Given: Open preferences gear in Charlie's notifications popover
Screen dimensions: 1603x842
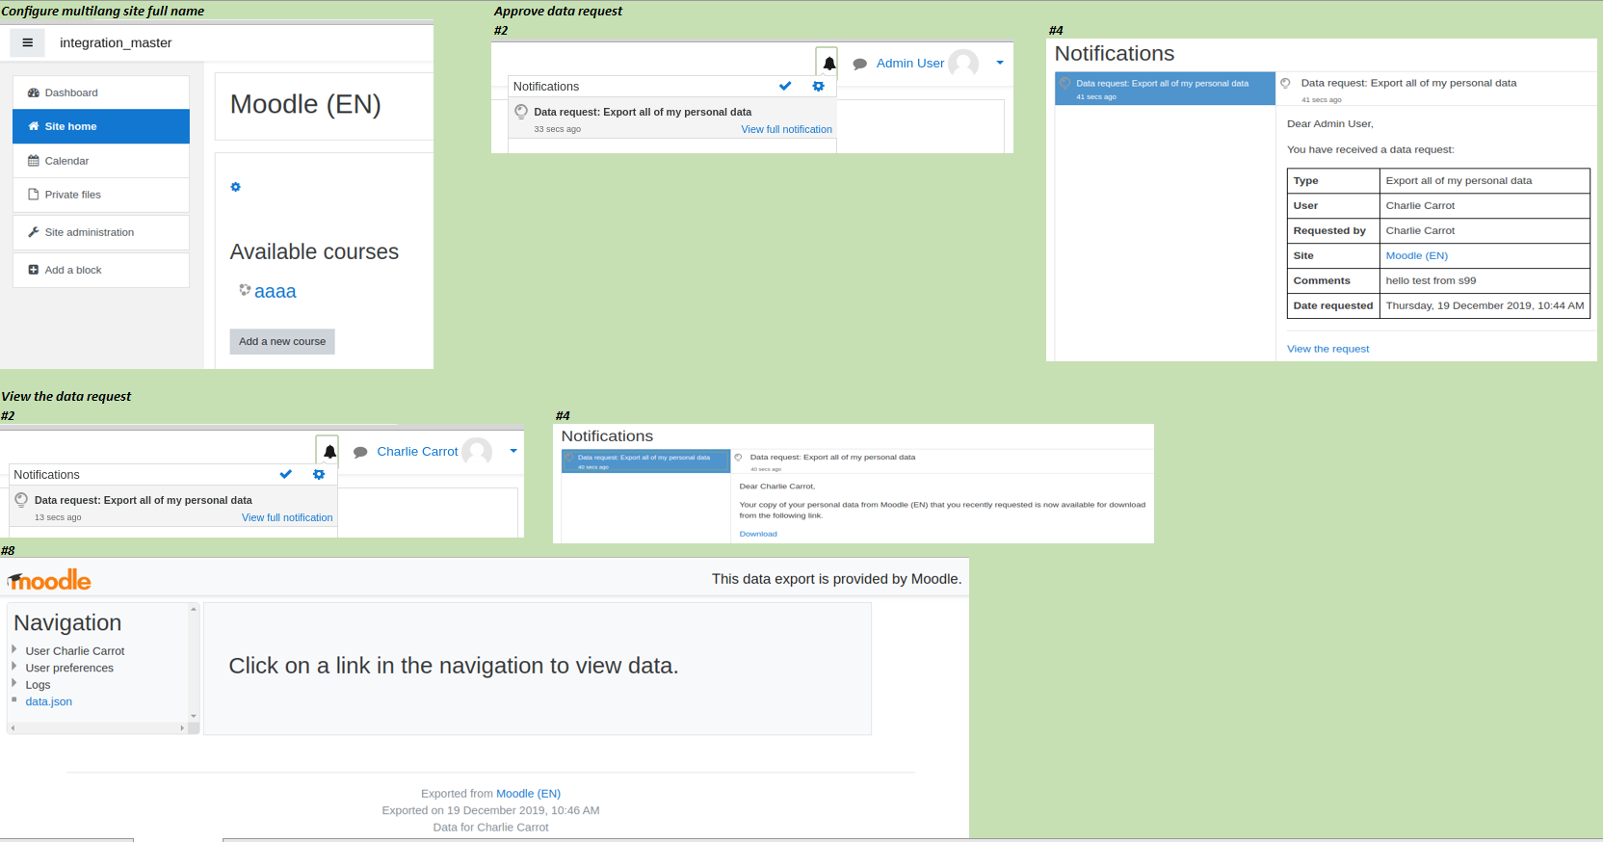Looking at the screenshot, I should point(319,474).
